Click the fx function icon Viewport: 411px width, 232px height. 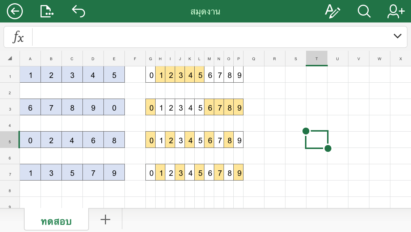tap(18, 37)
